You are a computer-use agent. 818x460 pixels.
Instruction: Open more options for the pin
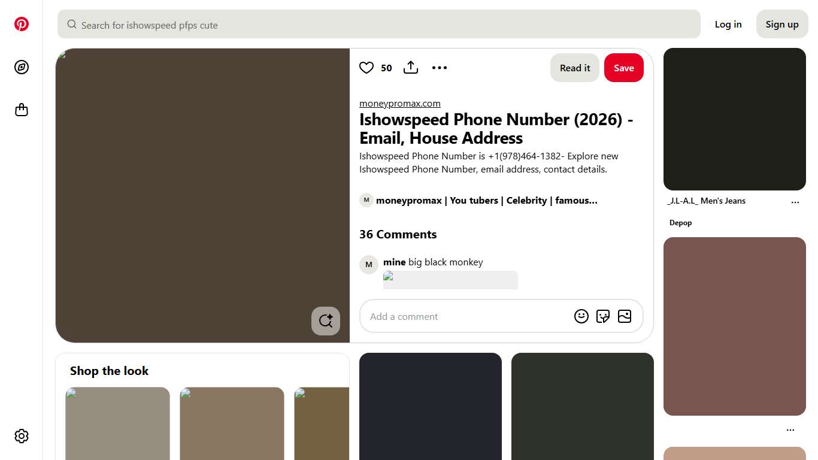[x=440, y=68]
